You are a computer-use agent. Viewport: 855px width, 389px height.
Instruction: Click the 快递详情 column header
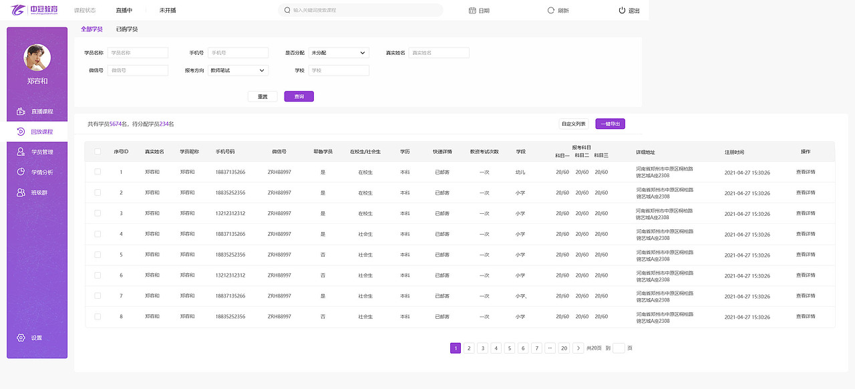pos(442,152)
